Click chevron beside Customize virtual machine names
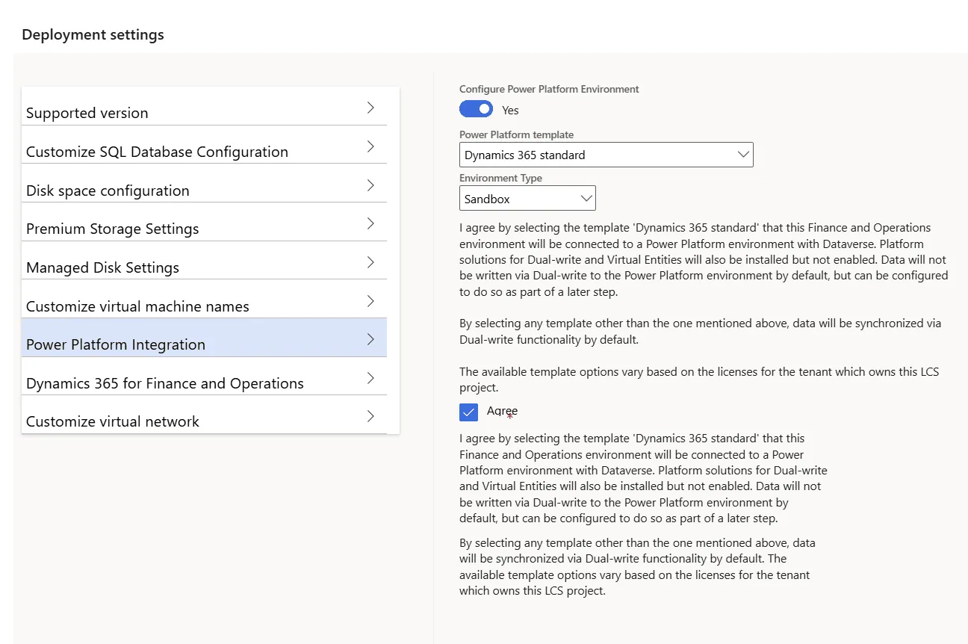Screen dimensions: 968x644 click(370, 301)
